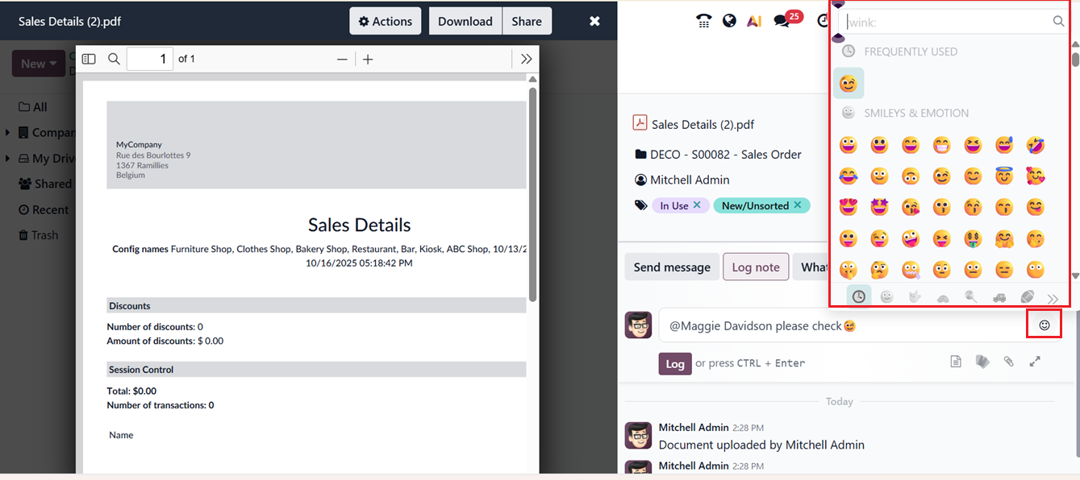This screenshot has height=480, width=1080.
Task: Switch to the Send message tab
Action: click(x=671, y=267)
